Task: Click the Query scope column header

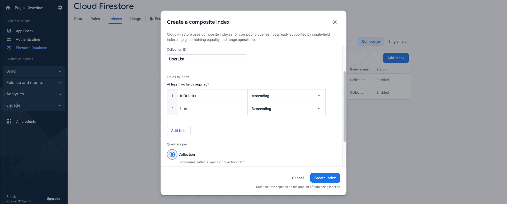Action: coord(359,69)
